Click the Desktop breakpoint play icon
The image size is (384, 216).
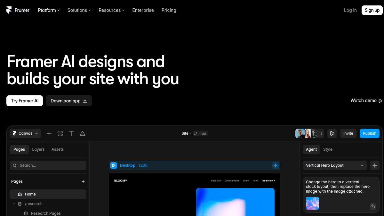pyautogui.click(x=114, y=165)
